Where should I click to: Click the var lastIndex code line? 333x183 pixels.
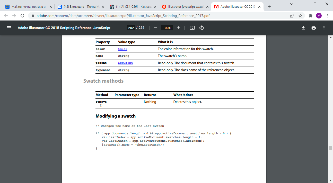[152, 137]
